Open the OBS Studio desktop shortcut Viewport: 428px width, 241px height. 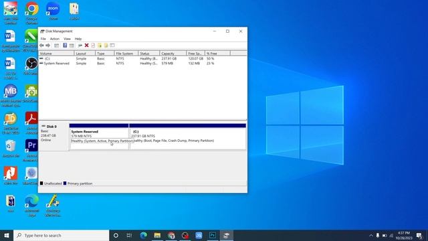(x=31, y=66)
